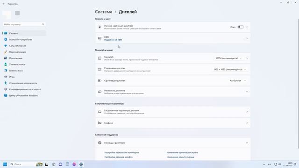Go back with the arrow button
299x168 pixels.
click(x=3, y=4)
